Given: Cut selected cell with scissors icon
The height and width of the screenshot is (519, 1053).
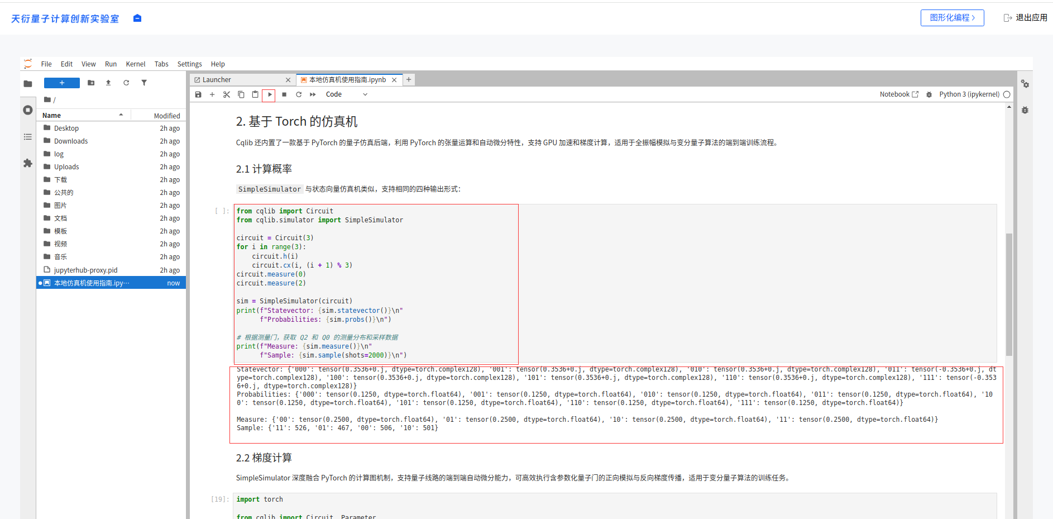Looking at the screenshot, I should click(227, 94).
